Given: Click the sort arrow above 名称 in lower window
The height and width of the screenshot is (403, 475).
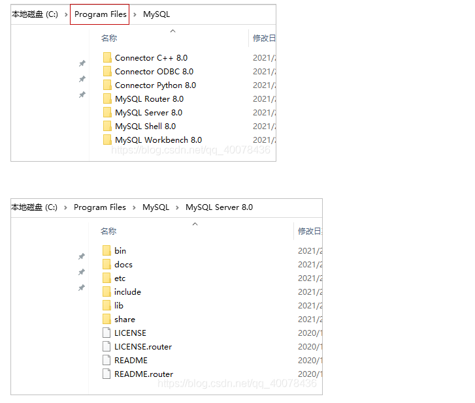Looking at the screenshot, I should (x=195, y=224).
